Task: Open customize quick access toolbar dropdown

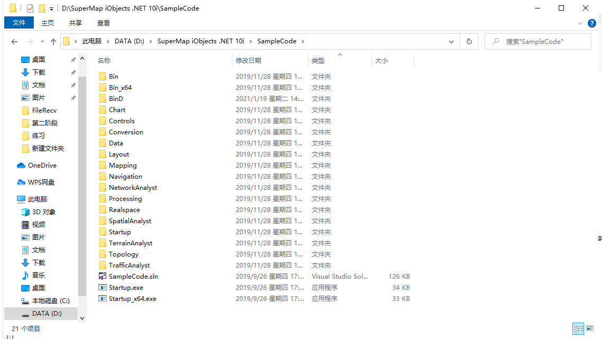Action: point(51,8)
